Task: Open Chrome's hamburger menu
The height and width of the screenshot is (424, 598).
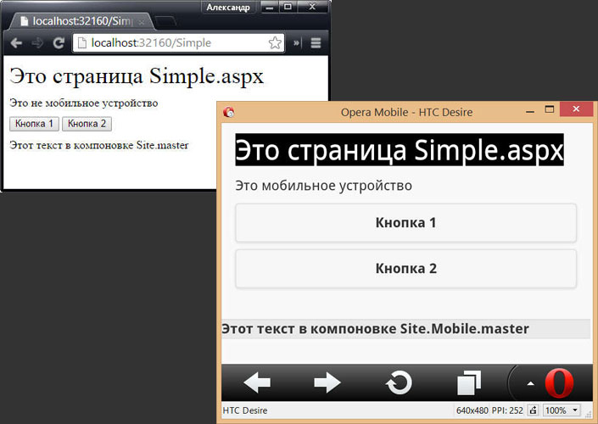Action: pos(316,43)
